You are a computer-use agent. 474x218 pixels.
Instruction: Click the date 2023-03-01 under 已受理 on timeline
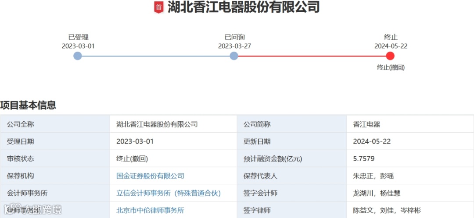click(x=78, y=46)
